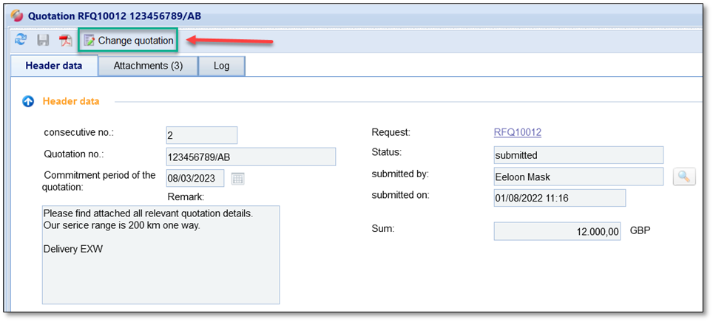Viewport: 713px width, 322px height.
Task: Select the submitted by field Eeloon Mask
Action: 578,177
